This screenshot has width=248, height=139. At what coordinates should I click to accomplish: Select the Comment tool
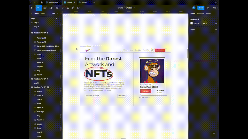[78, 8]
